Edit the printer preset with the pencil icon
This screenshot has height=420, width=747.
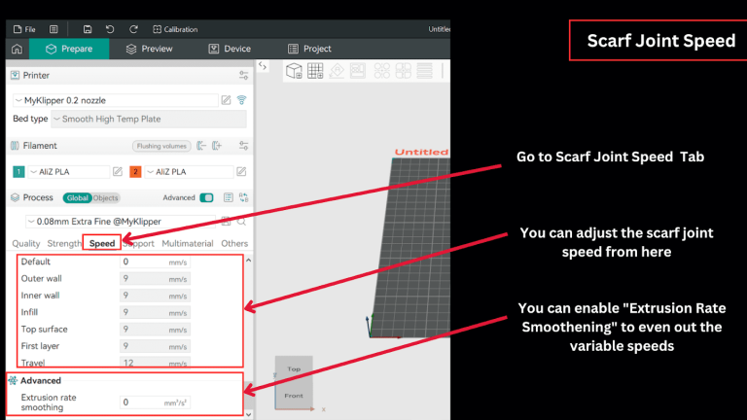[x=227, y=100]
